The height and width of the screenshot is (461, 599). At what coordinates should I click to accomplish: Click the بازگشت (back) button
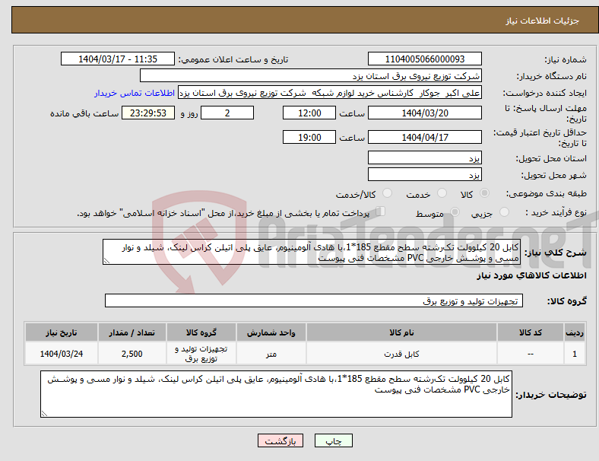pos(280,440)
